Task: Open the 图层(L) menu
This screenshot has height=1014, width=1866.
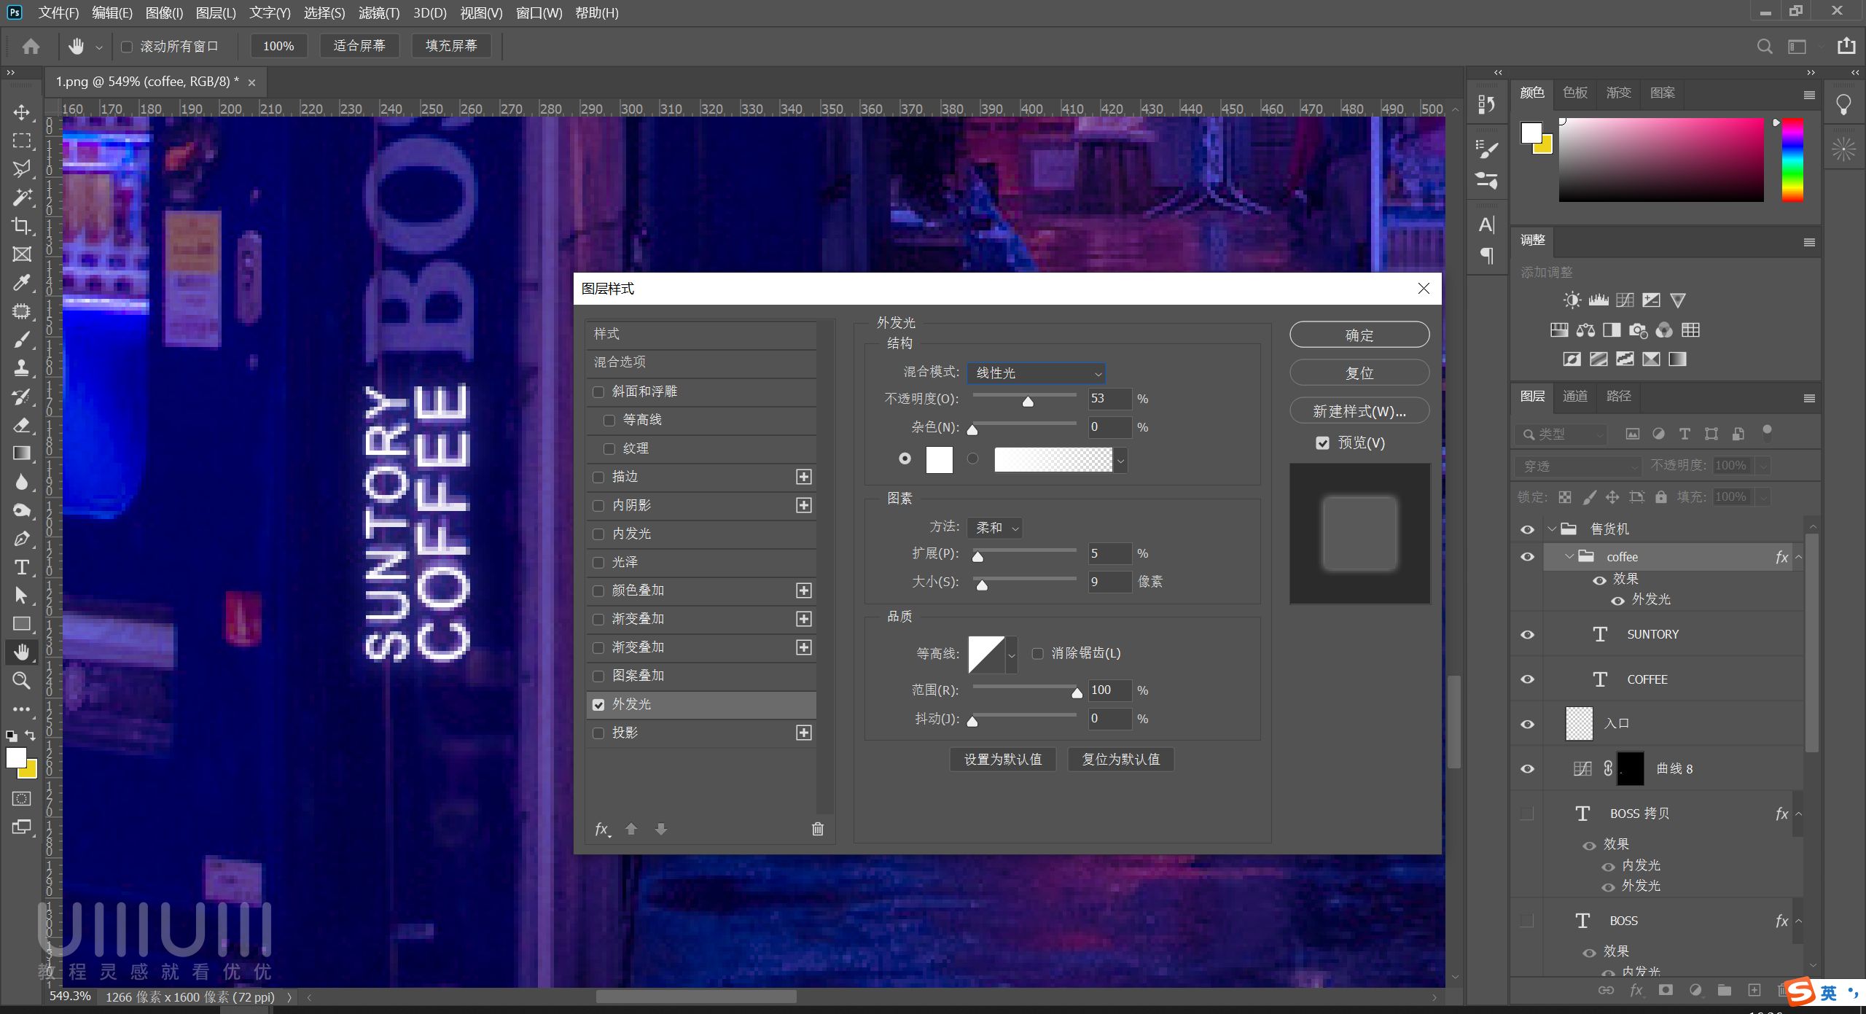Action: [x=216, y=13]
